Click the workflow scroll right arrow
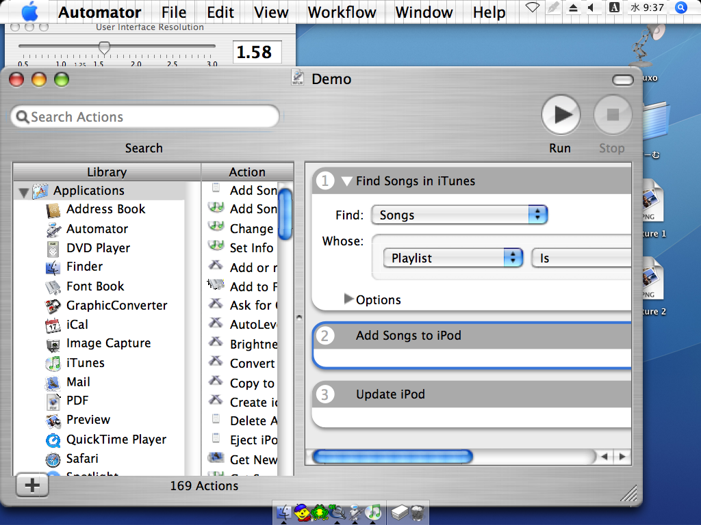The width and height of the screenshot is (701, 525). 622,457
